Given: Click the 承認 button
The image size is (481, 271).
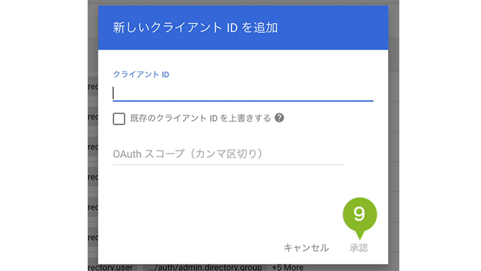Looking at the screenshot, I should 358,248.
